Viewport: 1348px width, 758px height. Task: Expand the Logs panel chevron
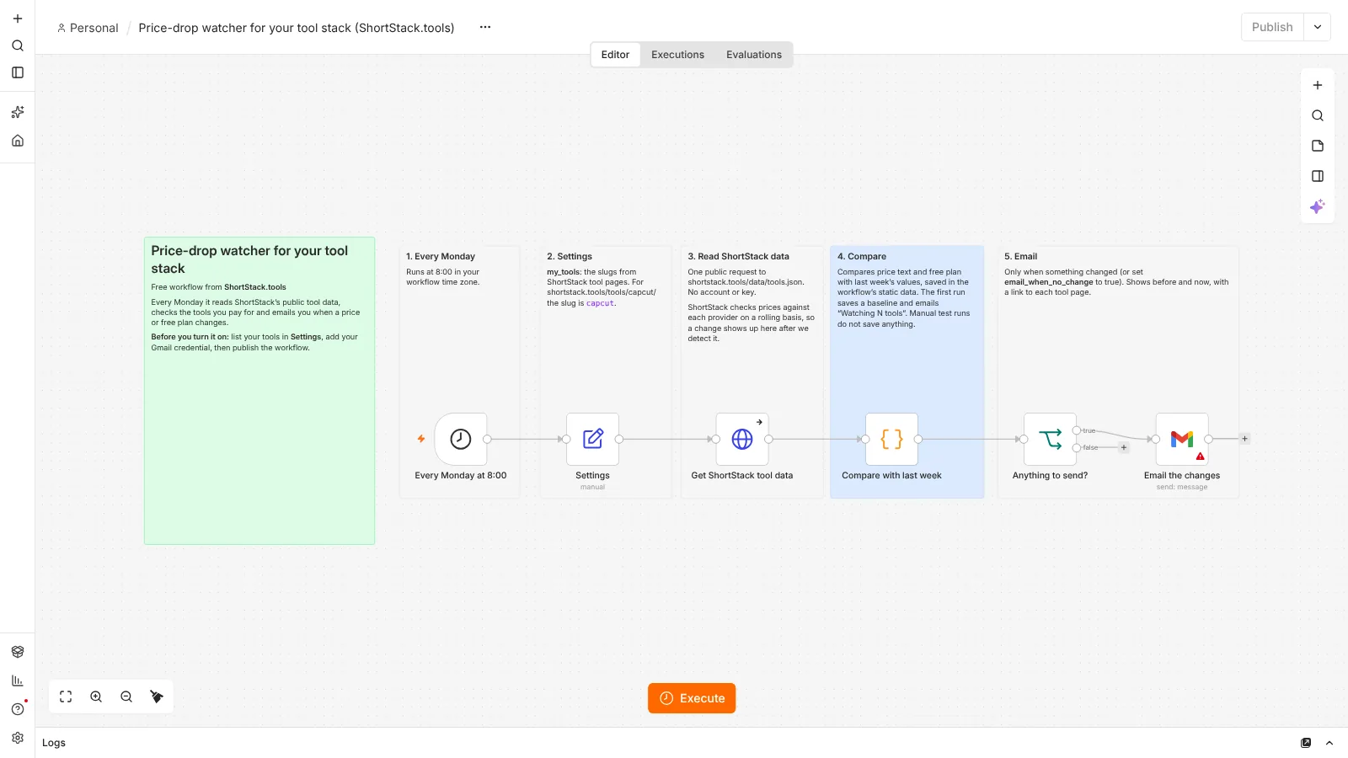pos(1329,743)
